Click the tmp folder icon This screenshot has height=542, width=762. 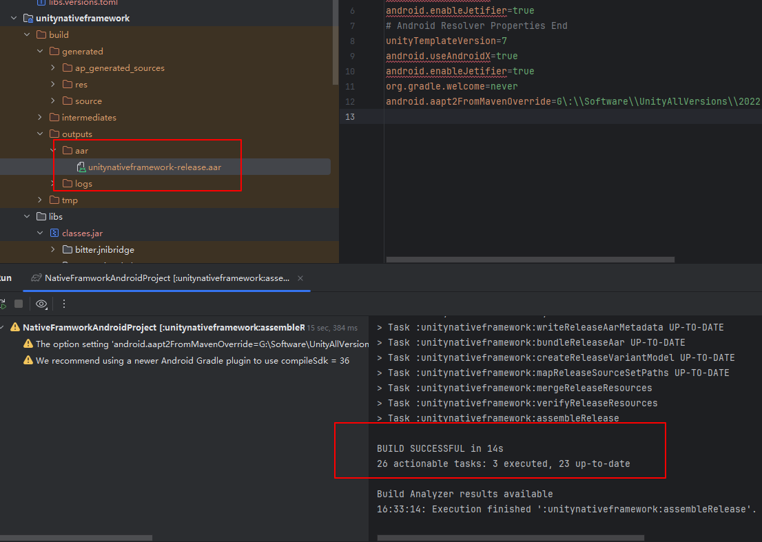coord(54,200)
